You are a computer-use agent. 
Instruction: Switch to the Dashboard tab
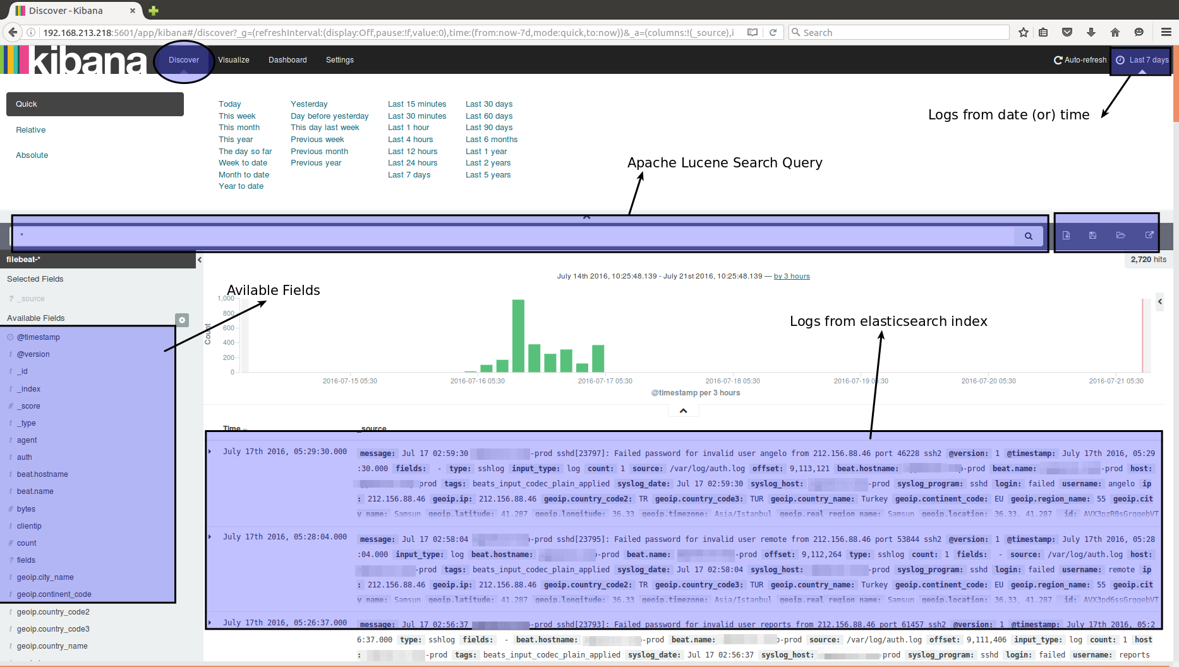(x=287, y=60)
